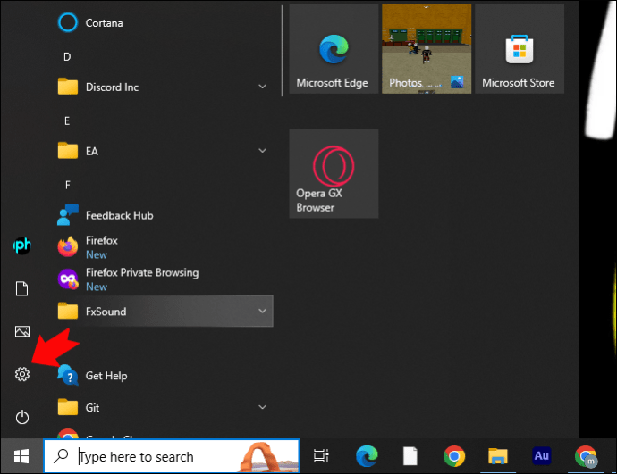Expand the EA folder chevron

pos(263,151)
